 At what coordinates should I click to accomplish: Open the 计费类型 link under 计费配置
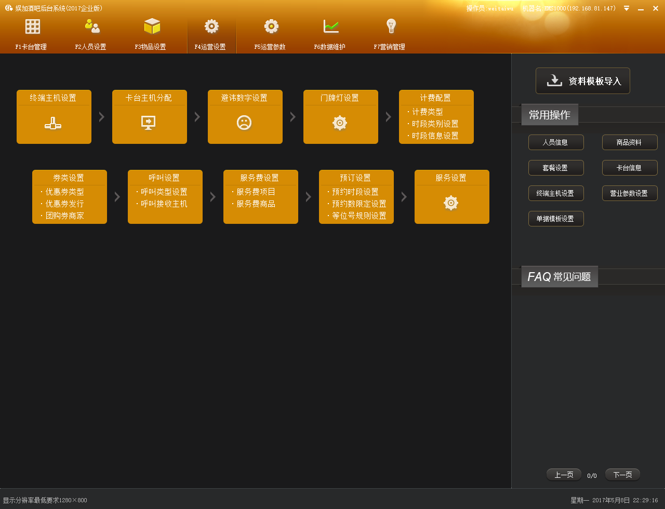pyautogui.click(x=428, y=112)
